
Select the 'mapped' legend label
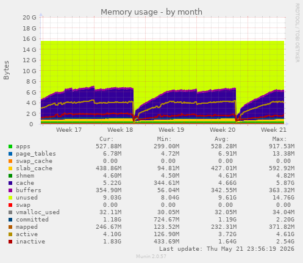pos(27,227)
